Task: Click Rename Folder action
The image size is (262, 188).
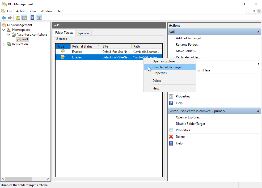Action: click(188, 45)
